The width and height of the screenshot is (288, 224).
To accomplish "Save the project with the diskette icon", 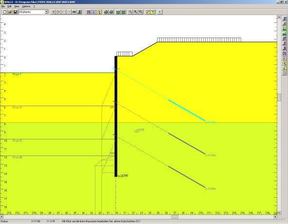I will pyautogui.click(x=16, y=12).
